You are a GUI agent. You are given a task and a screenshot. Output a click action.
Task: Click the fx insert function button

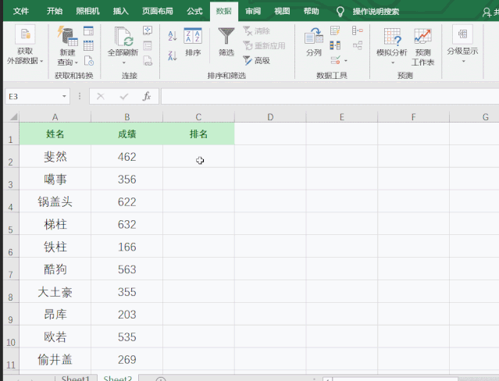click(x=146, y=97)
